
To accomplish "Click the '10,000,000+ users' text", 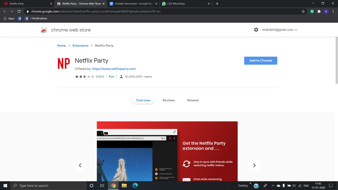I will [138, 77].
